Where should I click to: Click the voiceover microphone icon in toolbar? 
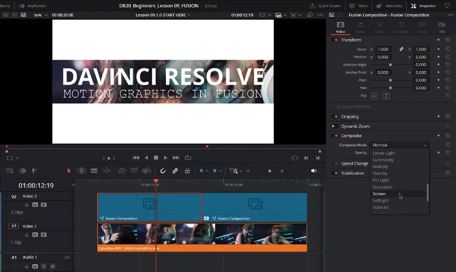pos(34,171)
